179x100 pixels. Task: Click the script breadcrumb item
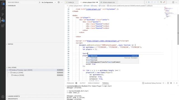coord(103,6)
